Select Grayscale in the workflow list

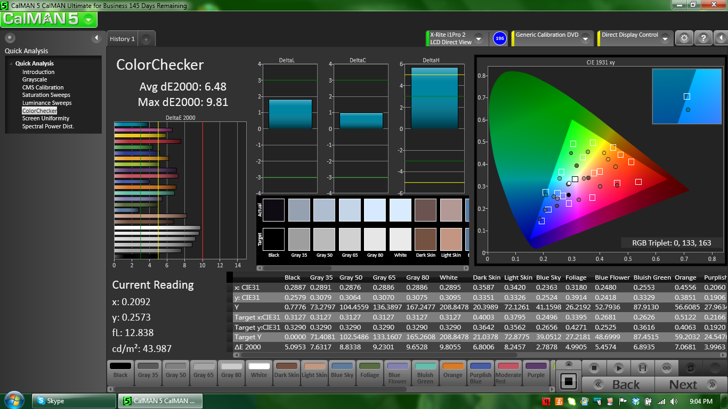pos(35,80)
